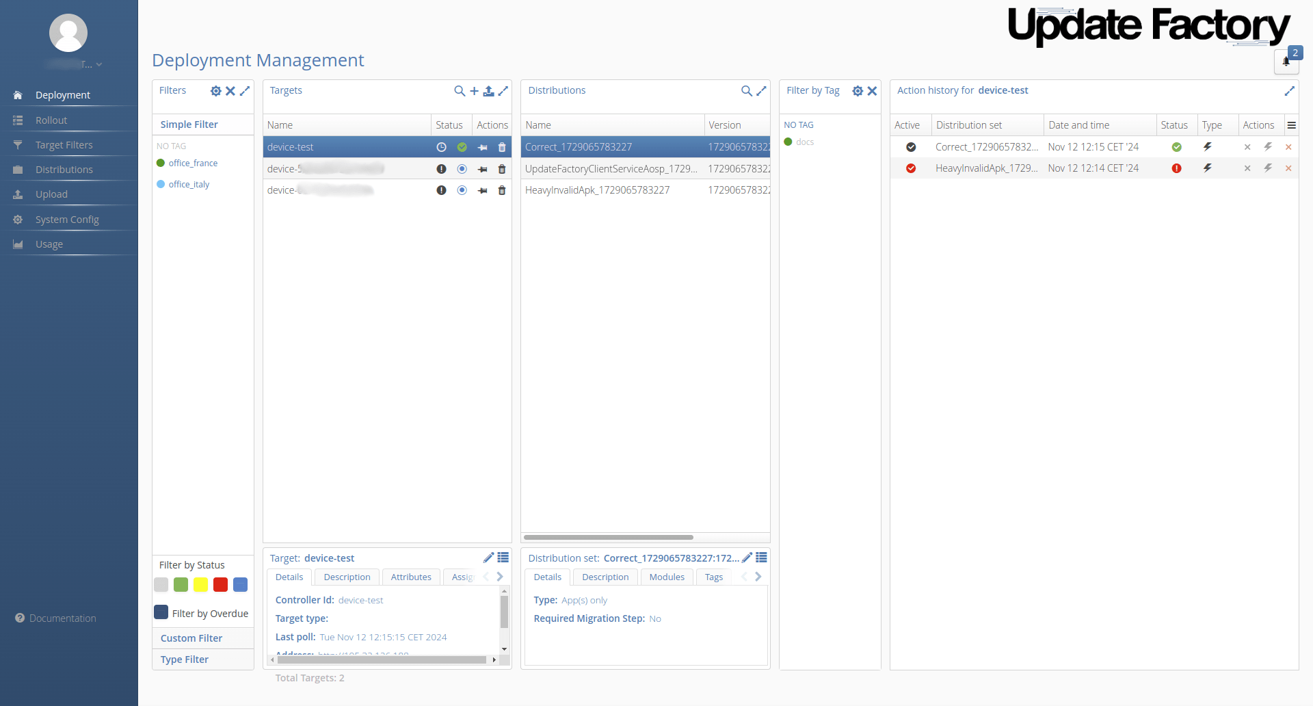Image resolution: width=1313 pixels, height=706 pixels.
Task: Open the distribution set Tags tab
Action: tap(714, 577)
